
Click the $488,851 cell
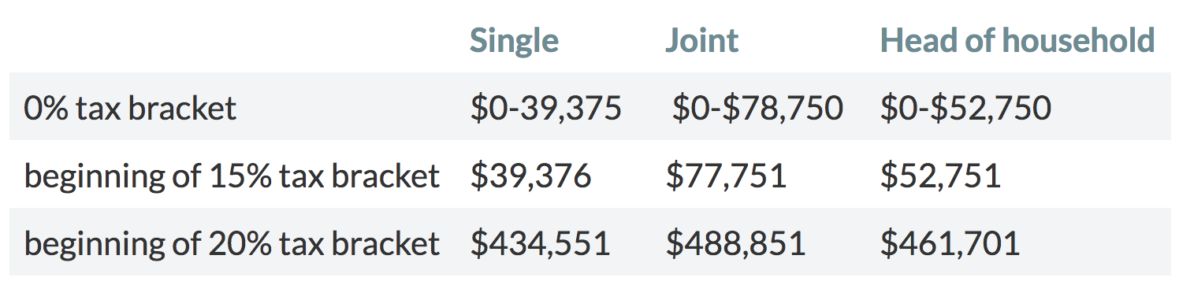coord(735,243)
